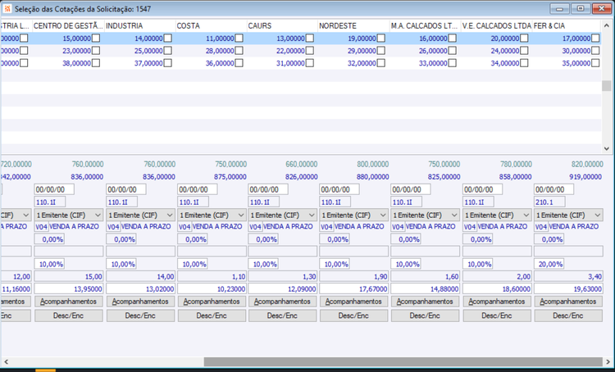Open Emitente (CIF) dropdown under COSTA
Screen dimensions: 615x372
(212, 215)
